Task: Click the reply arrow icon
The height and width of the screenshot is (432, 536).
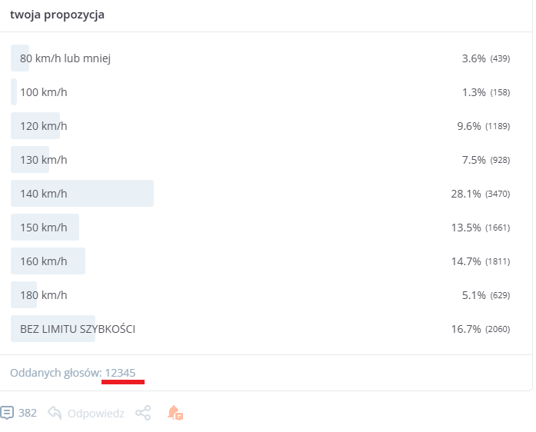Action: [x=55, y=413]
